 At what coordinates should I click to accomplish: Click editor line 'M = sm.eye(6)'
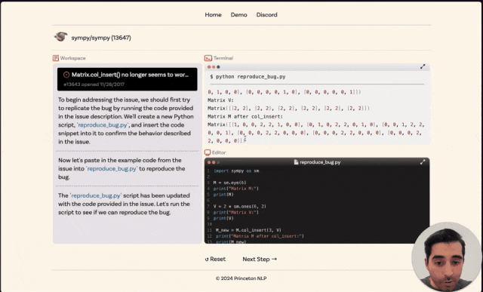pyautogui.click(x=229, y=183)
